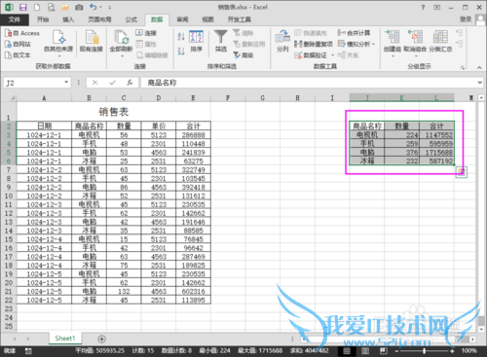Click the Quick Analysis icon below selection

pyautogui.click(x=461, y=172)
